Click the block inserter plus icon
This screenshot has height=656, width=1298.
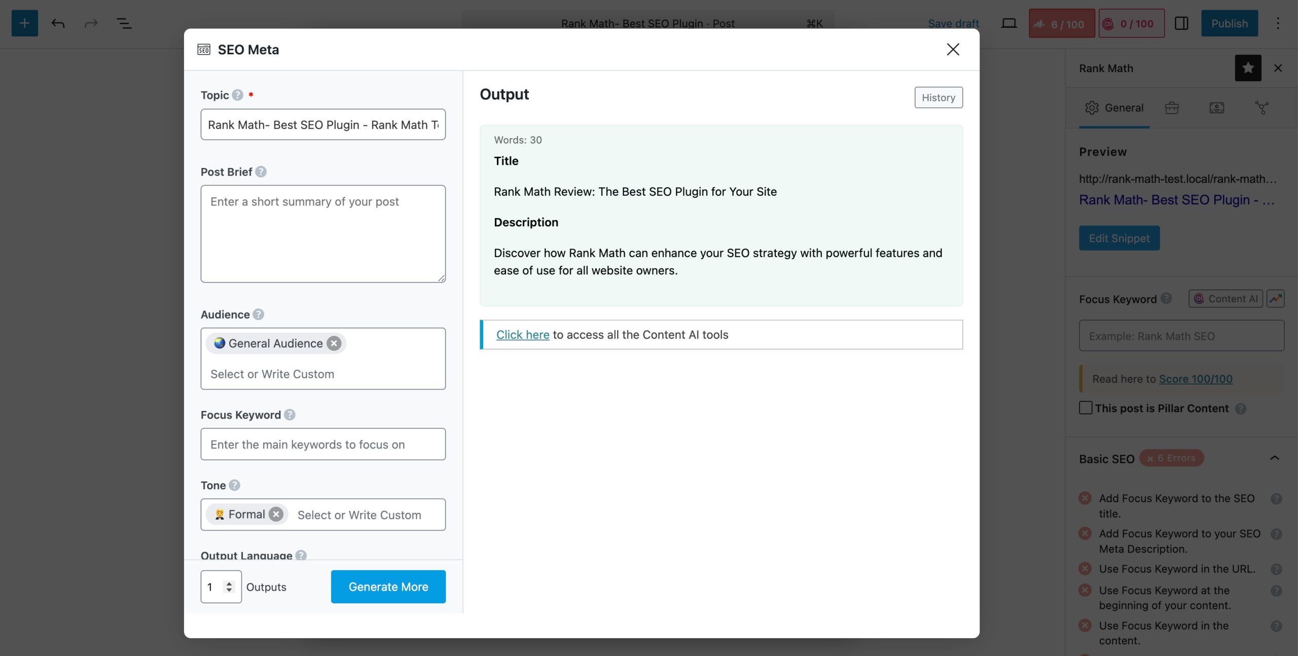pos(24,23)
